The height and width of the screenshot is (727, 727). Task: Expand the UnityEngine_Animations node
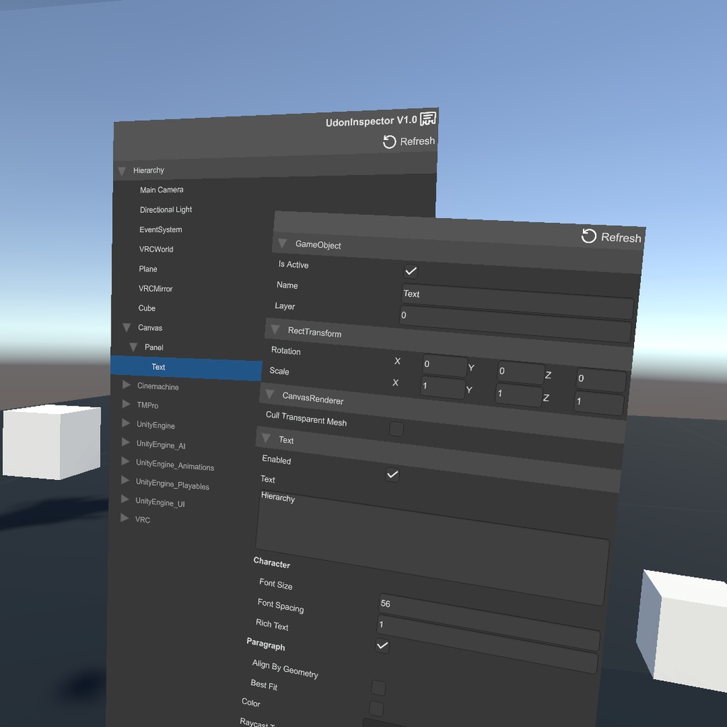tap(125, 461)
